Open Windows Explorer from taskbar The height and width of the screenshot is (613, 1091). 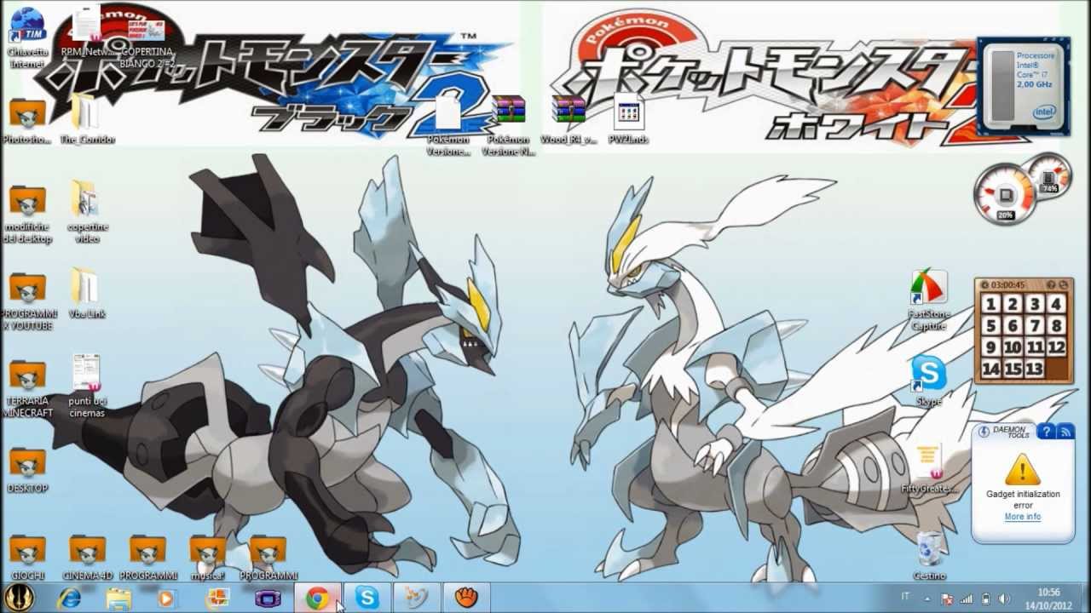[x=118, y=599]
